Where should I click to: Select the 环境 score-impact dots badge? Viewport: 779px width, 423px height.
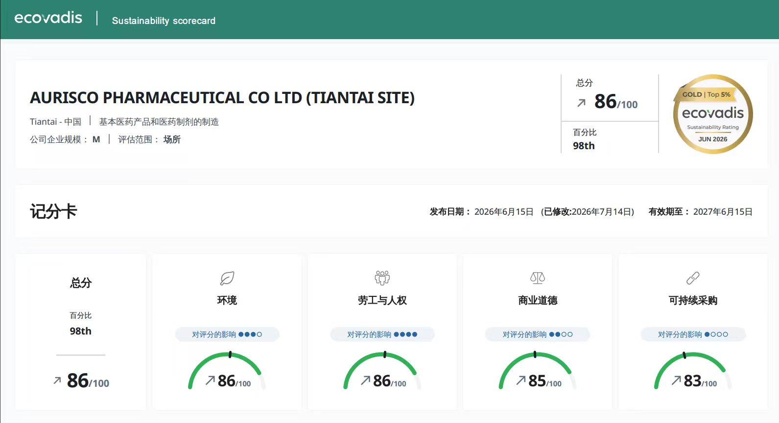227,334
